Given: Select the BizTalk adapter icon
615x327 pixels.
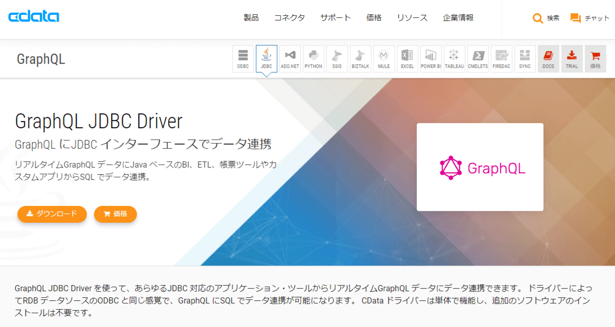Looking at the screenshot, I should pos(360,58).
